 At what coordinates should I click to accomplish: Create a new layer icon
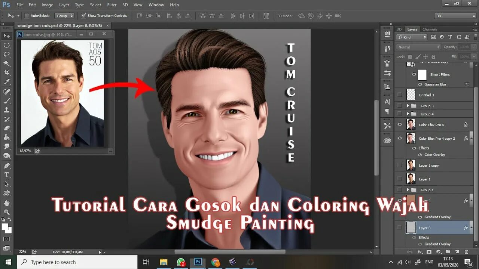457,252
